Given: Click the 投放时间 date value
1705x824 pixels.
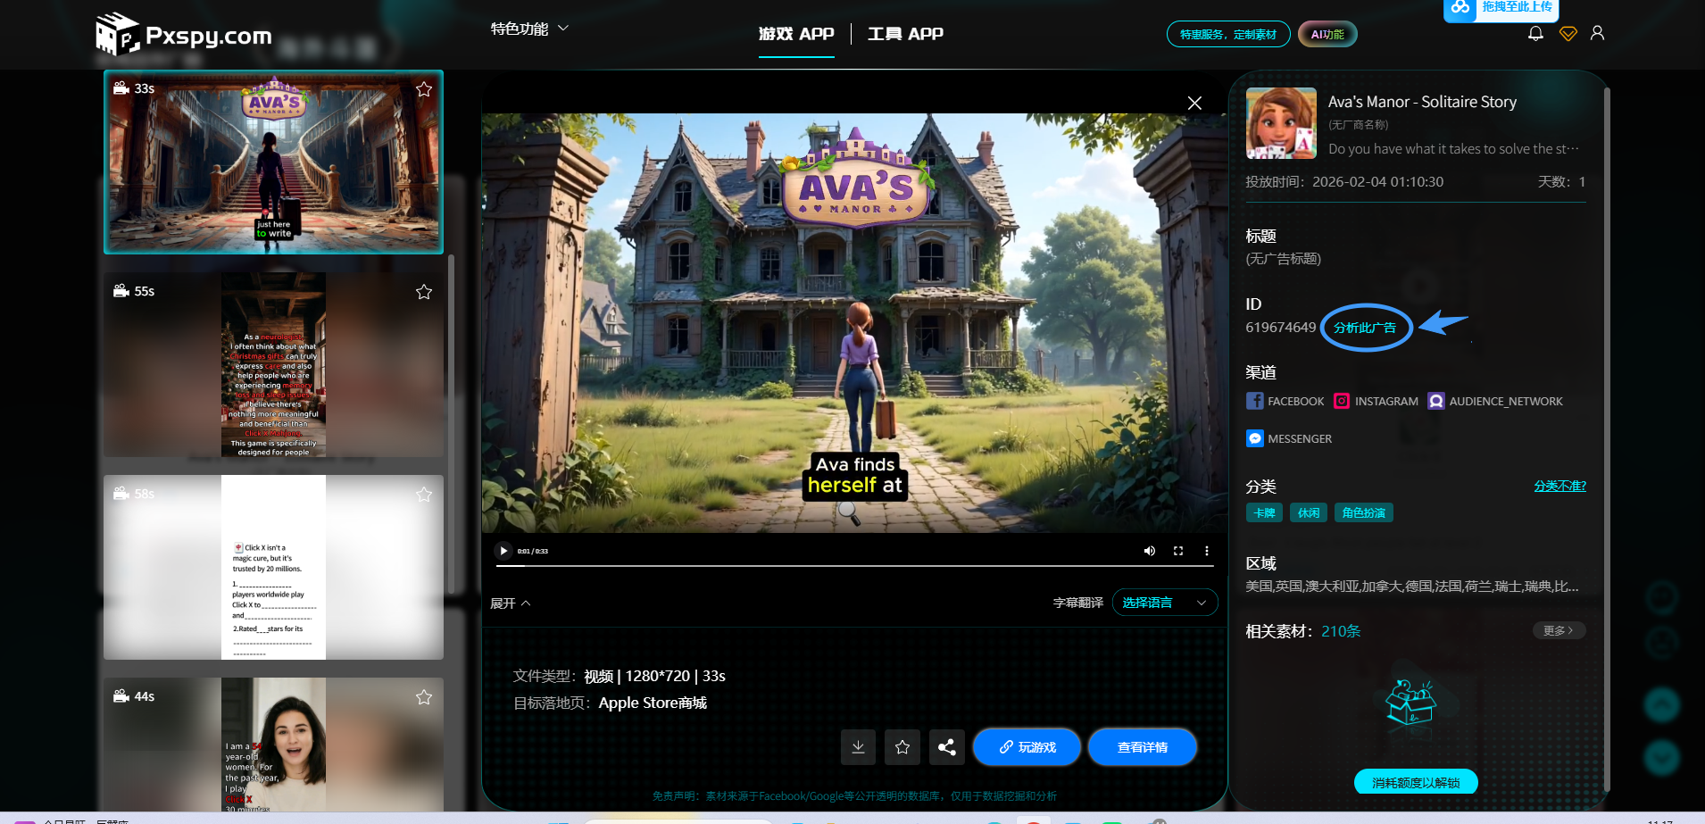Looking at the screenshot, I should coord(1377,181).
